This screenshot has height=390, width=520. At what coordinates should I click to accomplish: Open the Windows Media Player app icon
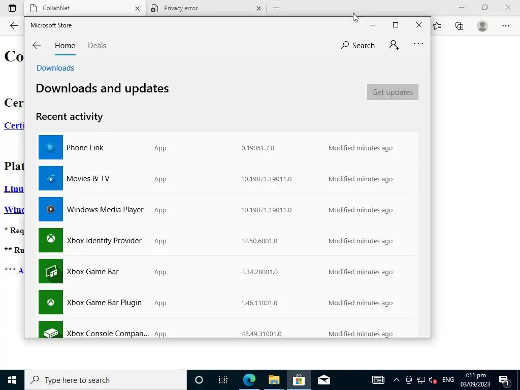pos(51,209)
